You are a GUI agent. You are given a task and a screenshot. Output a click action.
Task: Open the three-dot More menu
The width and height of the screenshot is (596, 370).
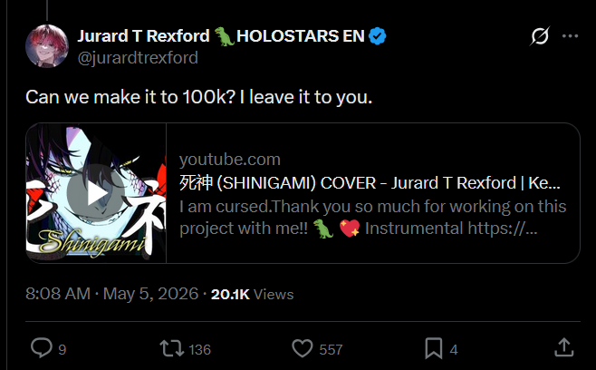point(570,36)
